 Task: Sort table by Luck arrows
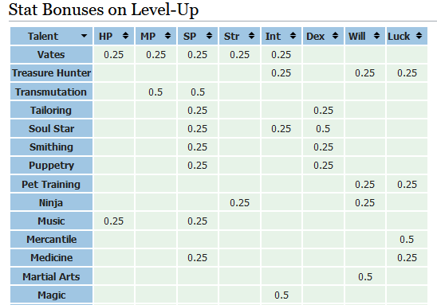coord(419,36)
